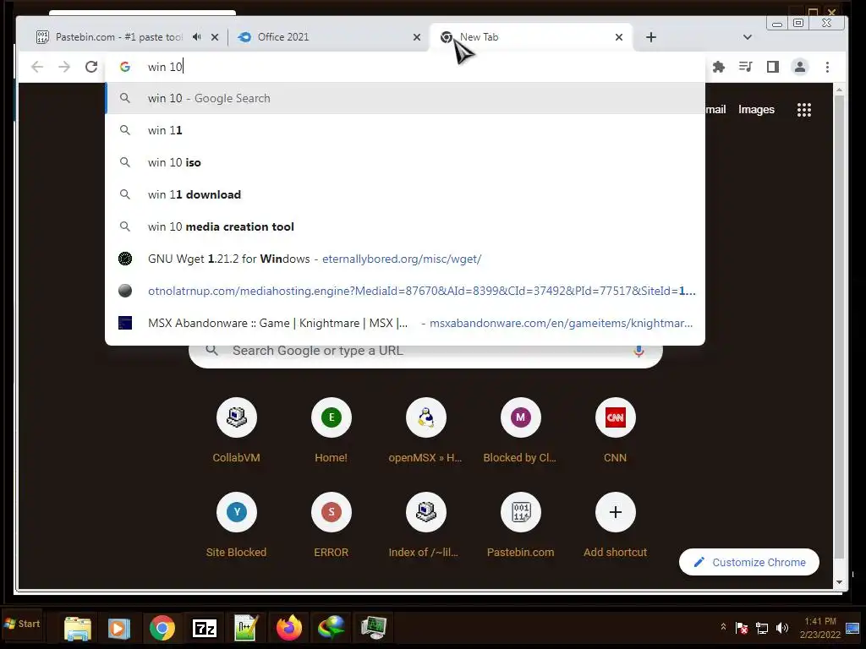Viewport: 866px width, 649px height.
Task: Close the New Tab tab
Action: (x=618, y=37)
